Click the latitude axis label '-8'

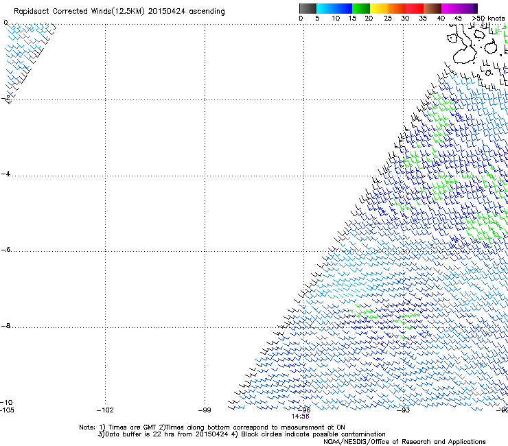(x=5, y=325)
